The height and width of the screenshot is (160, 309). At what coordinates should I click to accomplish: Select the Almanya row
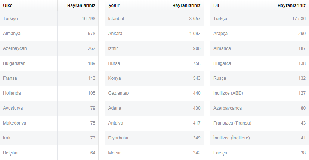tap(49, 34)
